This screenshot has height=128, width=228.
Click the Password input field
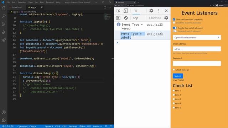pos(197,63)
